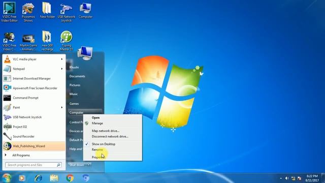Open Khushi user folder link
Image resolution: width=325 pixels, height=183 pixels.
click(x=74, y=67)
